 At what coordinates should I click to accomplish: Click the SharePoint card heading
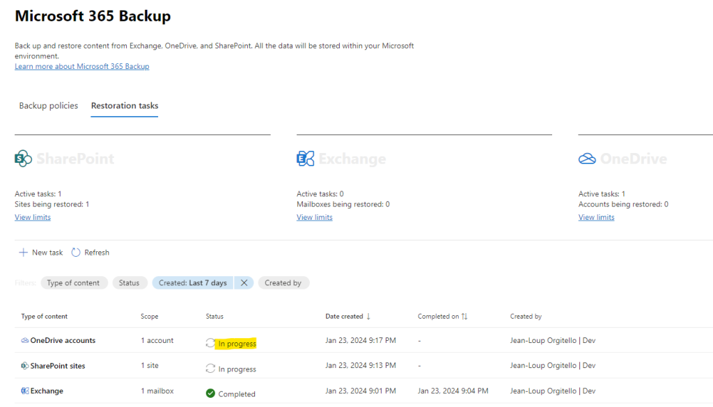75,159
